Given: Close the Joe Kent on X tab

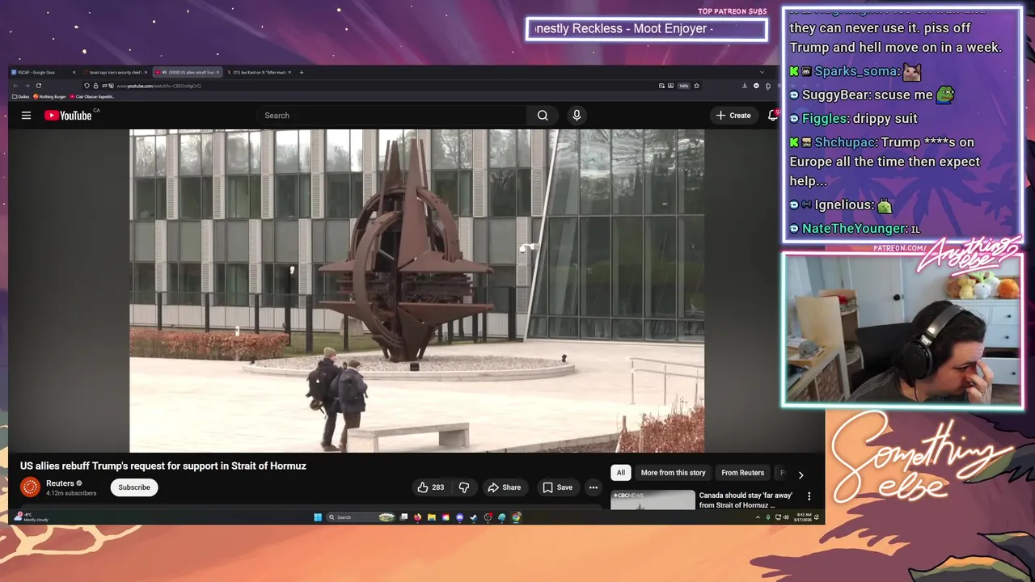Looking at the screenshot, I should 289,72.
